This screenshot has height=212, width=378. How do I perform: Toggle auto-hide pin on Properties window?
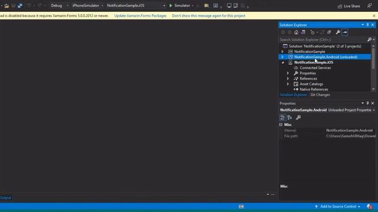(367, 103)
